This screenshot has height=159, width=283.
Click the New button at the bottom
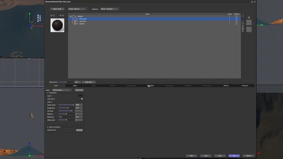[191, 156]
